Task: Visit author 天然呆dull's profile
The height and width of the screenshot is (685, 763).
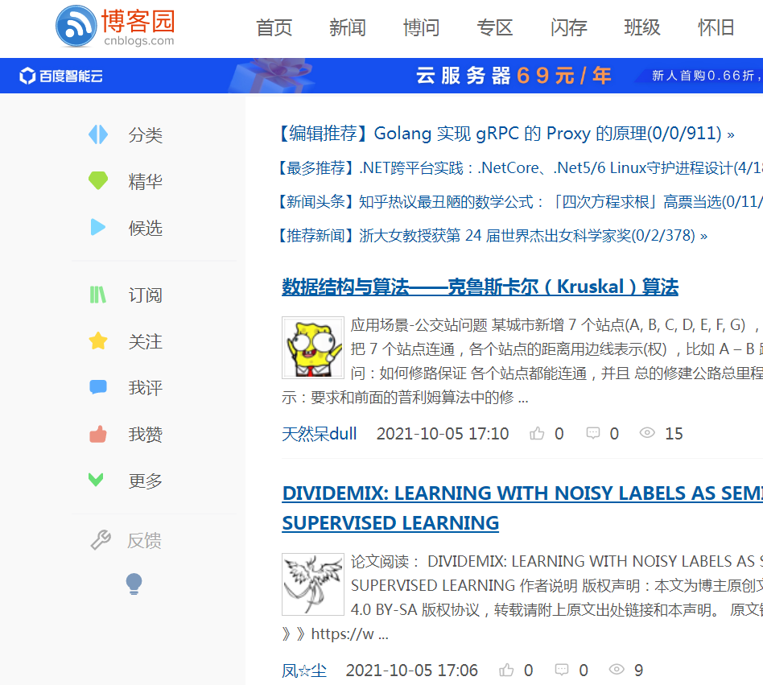Action: 320,433
